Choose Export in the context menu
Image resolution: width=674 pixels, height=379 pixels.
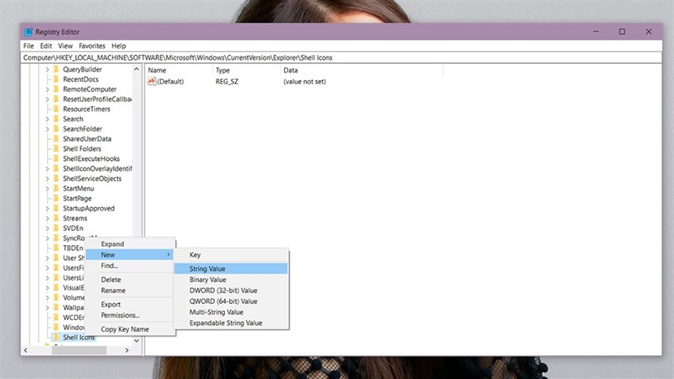tap(130, 304)
